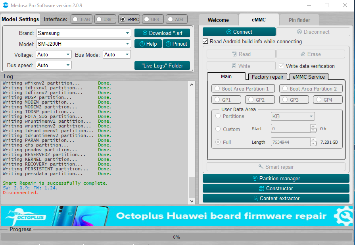The width and height of the screenshot is (355, 245).
Task: Click the Pinout button
Action: (176, 44)
